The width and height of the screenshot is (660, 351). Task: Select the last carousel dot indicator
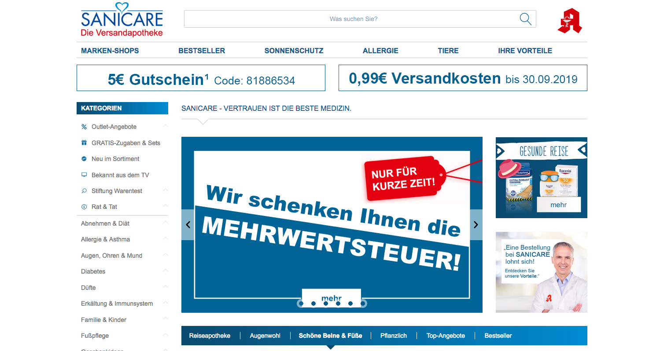(x=363, y=303)
